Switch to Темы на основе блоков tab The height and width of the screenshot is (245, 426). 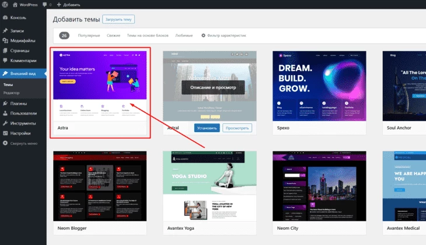click(x=148, y=35)
